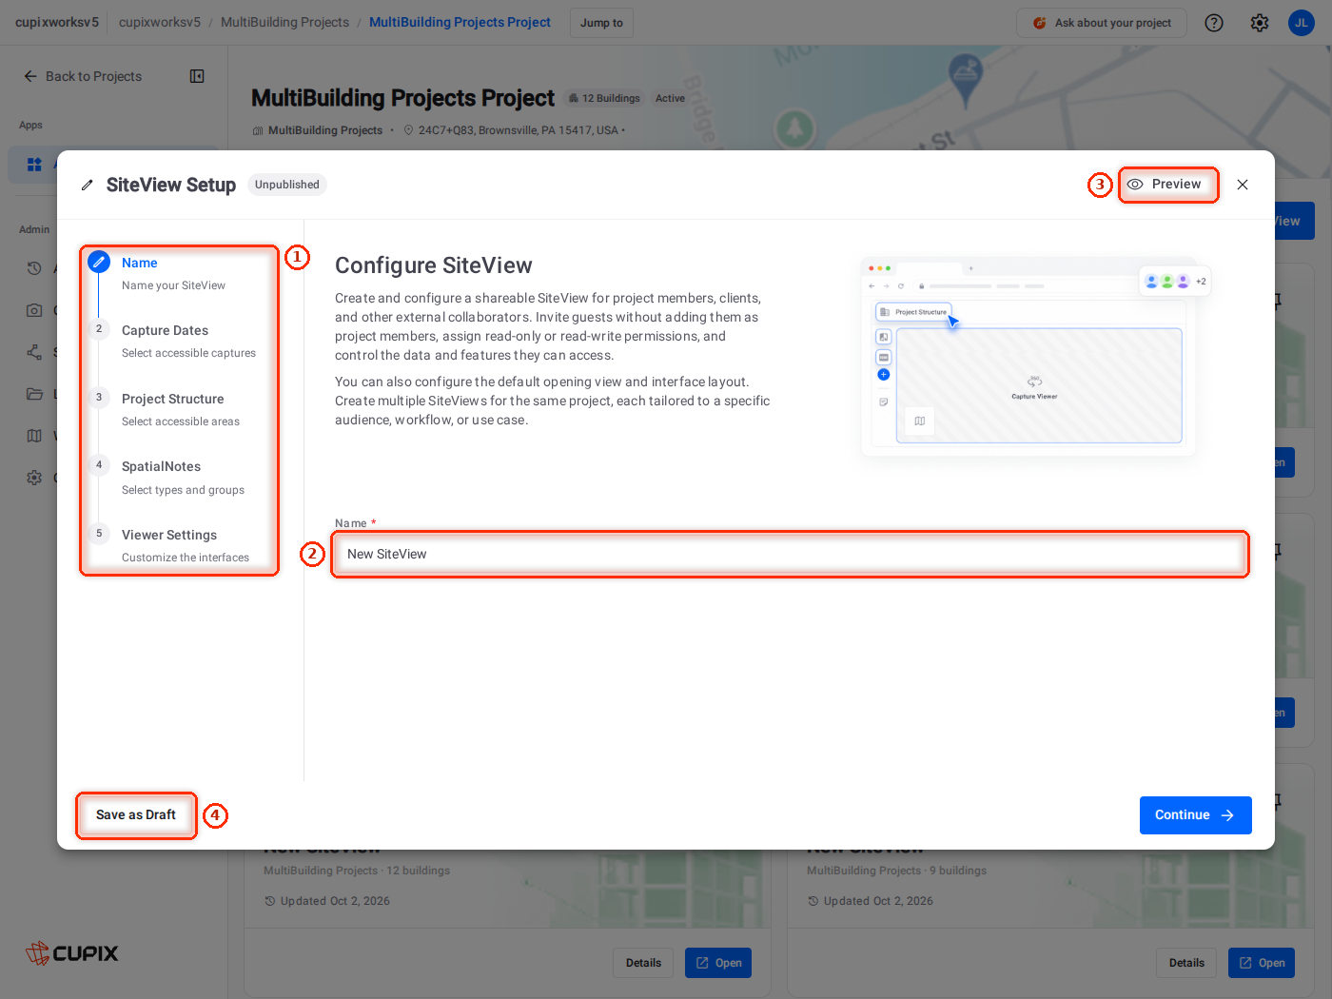Click the Cupix logo in sidebar
The width and height of the screenshot is (1332, 999).
pos(72,952)
